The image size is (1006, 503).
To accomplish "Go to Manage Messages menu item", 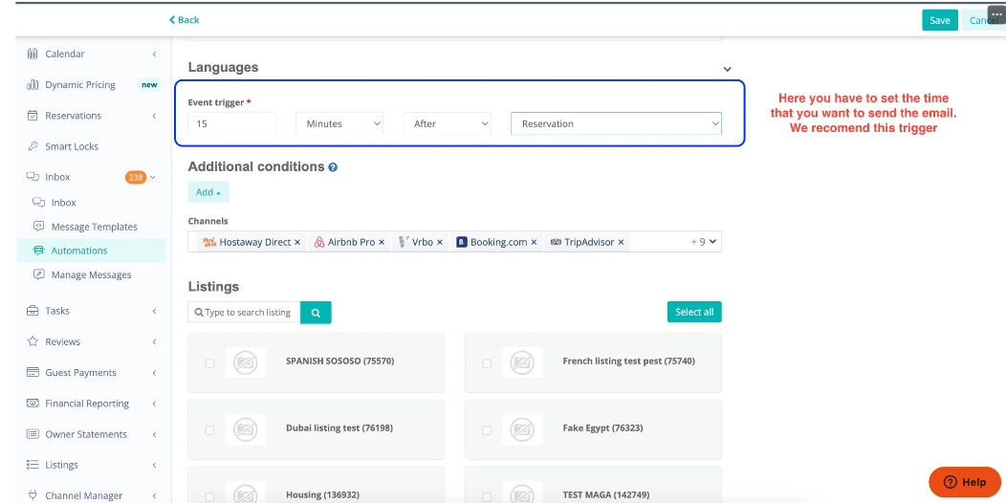I will tap(91, 274).
